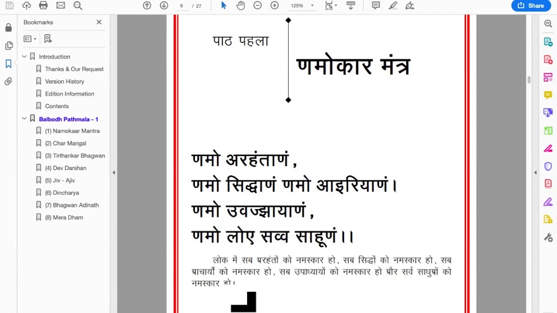The height and width of the screenshot is (313, 557).
Task: Select the Highlight text pen
Action: coord(393,6)
